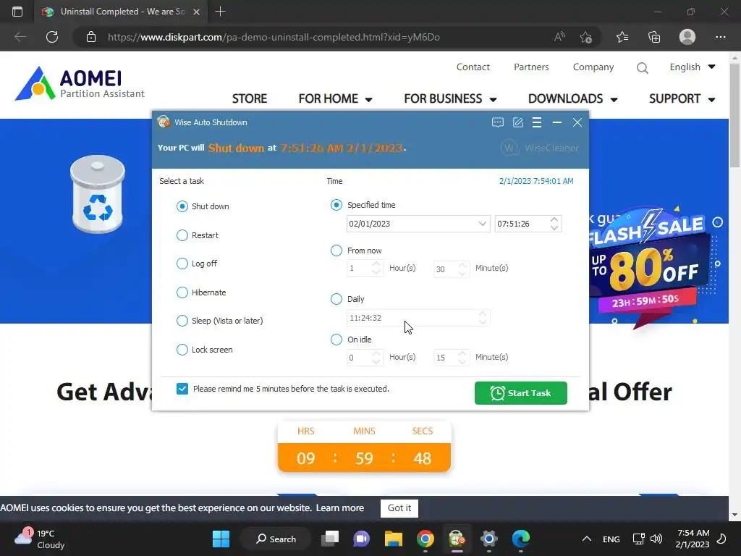Expand the FOR BUSINESS menu
741x556 pixels.
pyautogui.click(x=450, y=98)
